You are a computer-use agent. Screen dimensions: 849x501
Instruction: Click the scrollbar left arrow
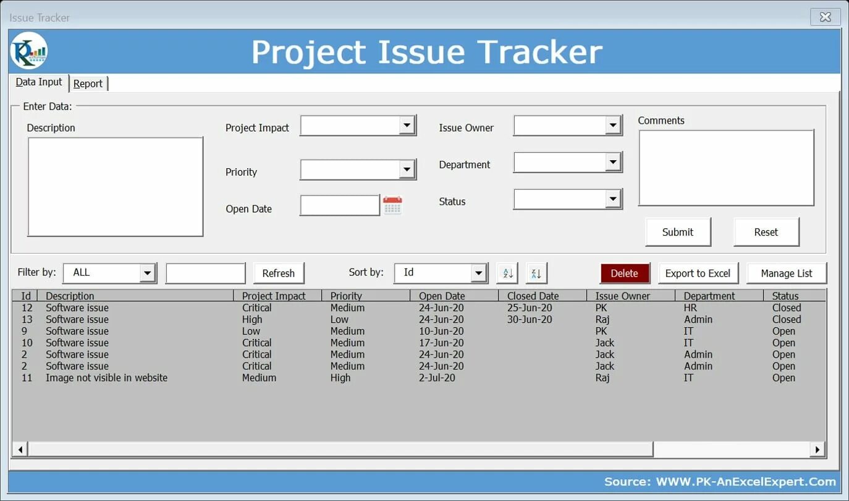coord(20,450)
